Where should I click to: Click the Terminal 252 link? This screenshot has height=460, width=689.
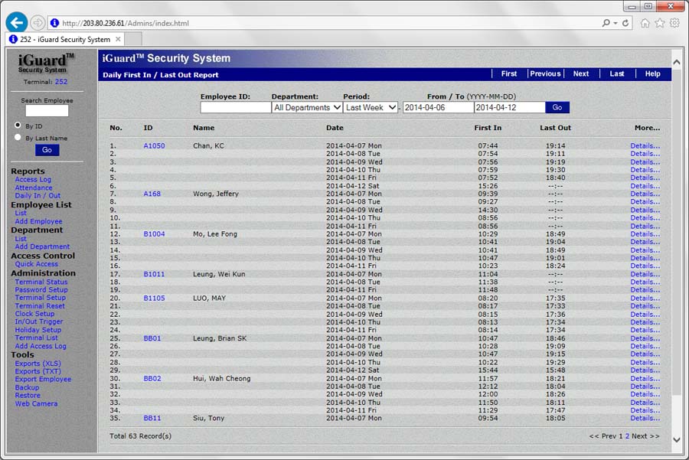coord(61,82)
